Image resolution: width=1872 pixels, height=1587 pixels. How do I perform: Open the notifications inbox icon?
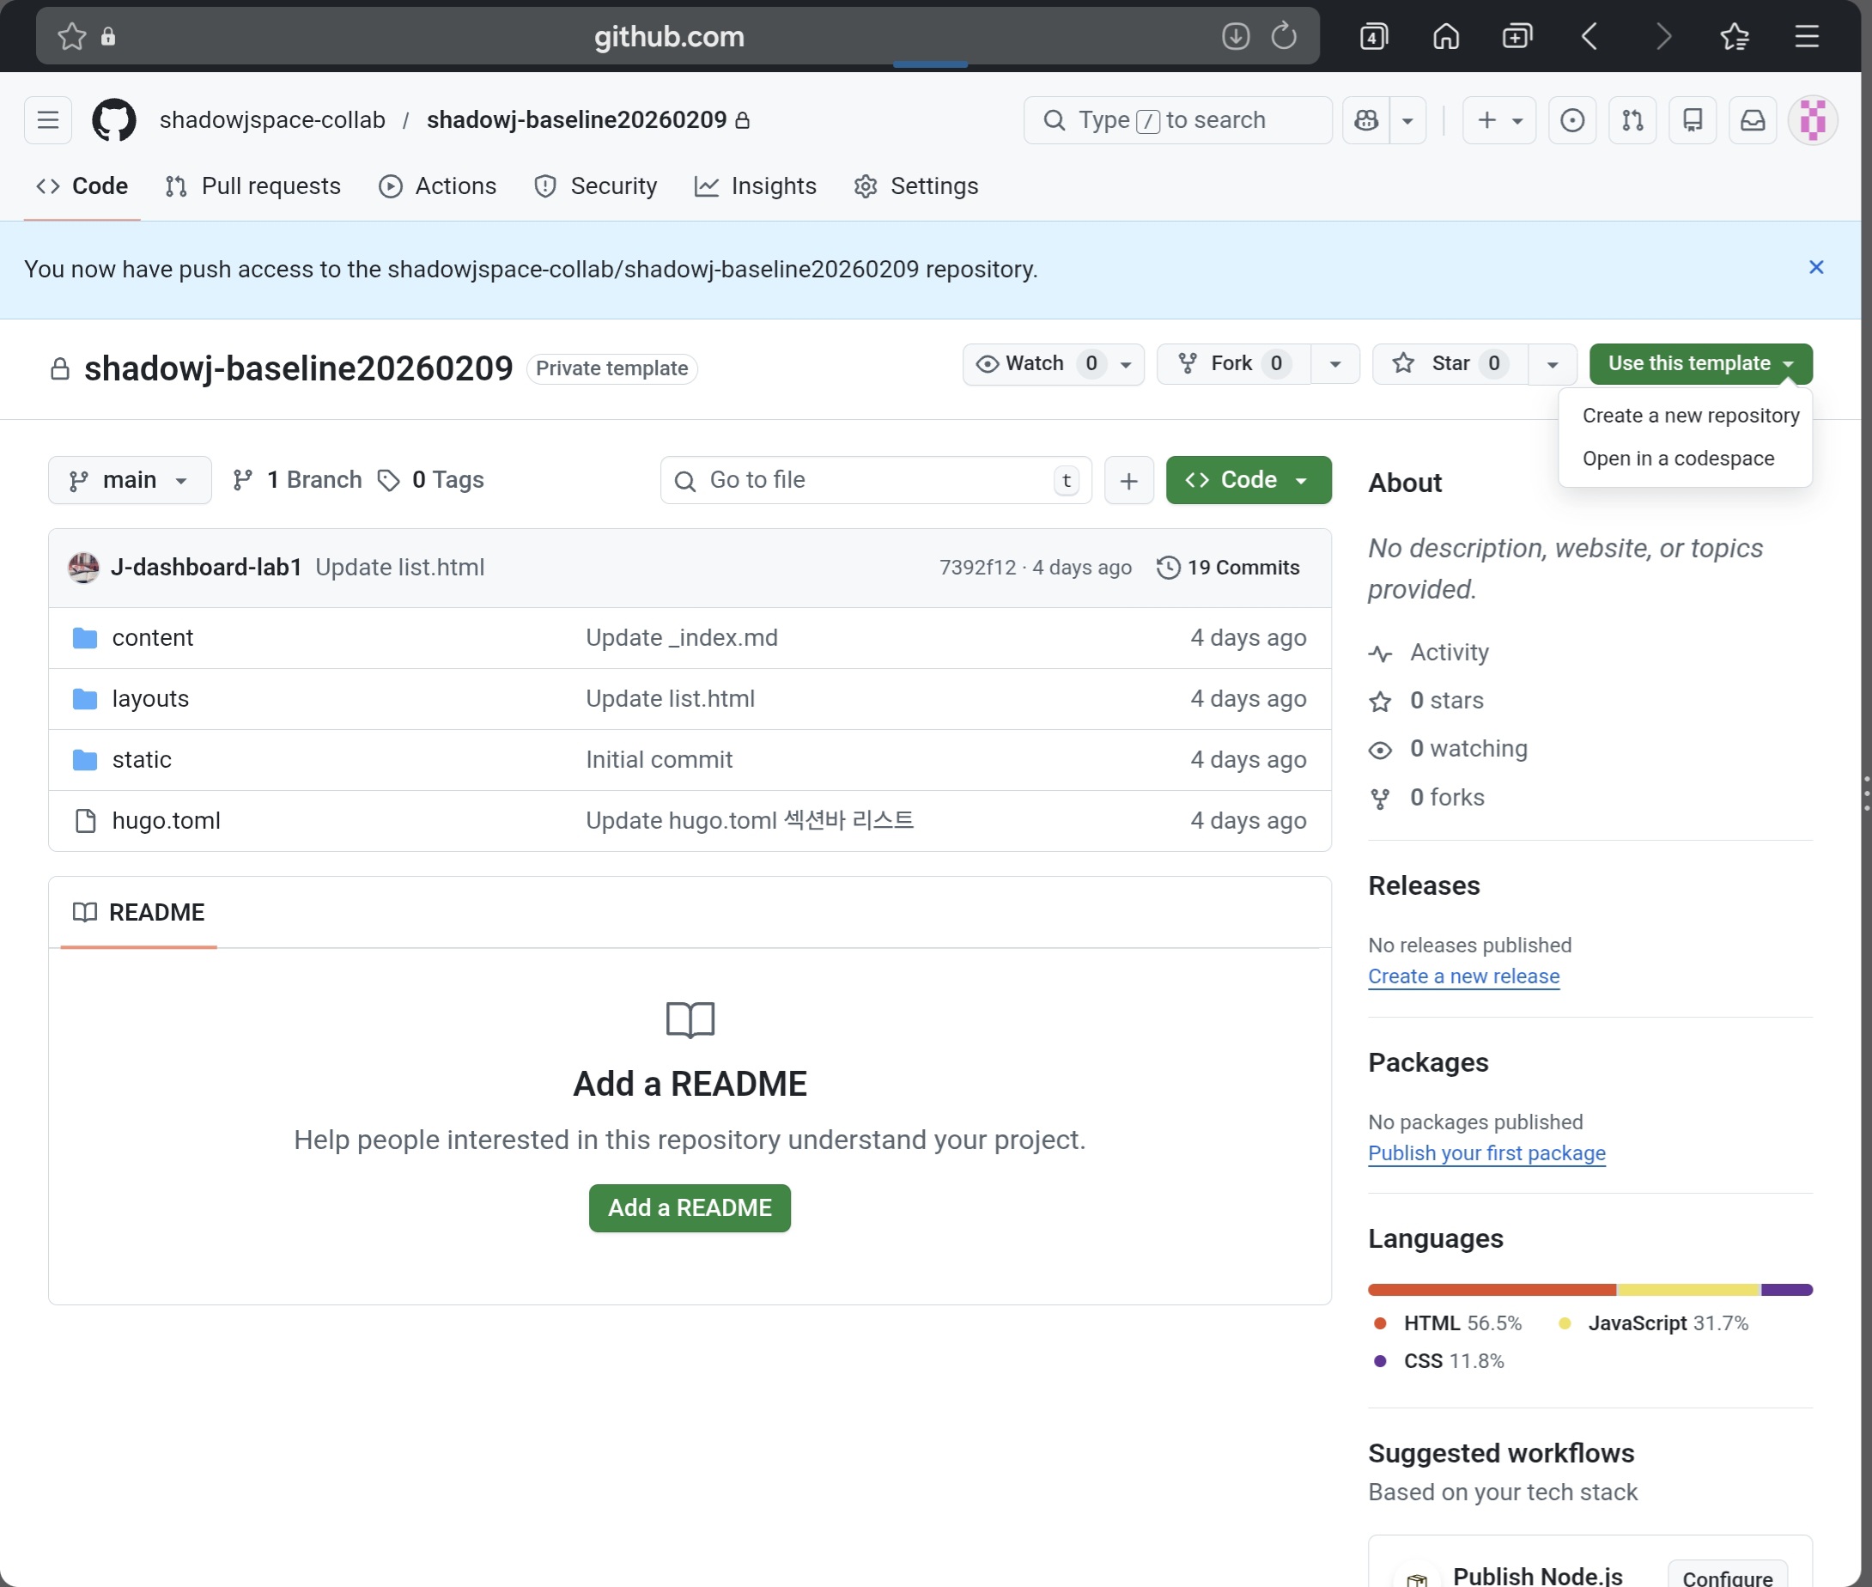tap(1753, 119)
